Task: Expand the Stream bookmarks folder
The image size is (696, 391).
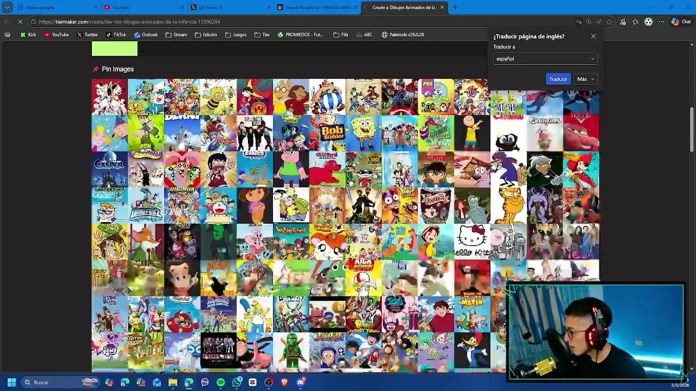Action: 176,35
